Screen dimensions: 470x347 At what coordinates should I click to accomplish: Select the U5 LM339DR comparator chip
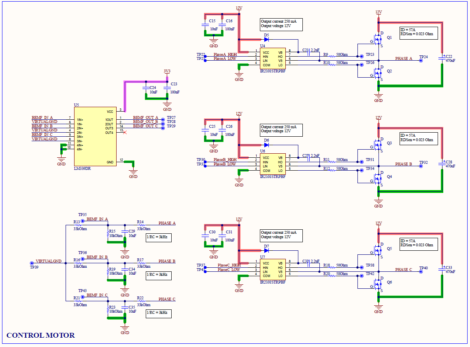point(95,137)
